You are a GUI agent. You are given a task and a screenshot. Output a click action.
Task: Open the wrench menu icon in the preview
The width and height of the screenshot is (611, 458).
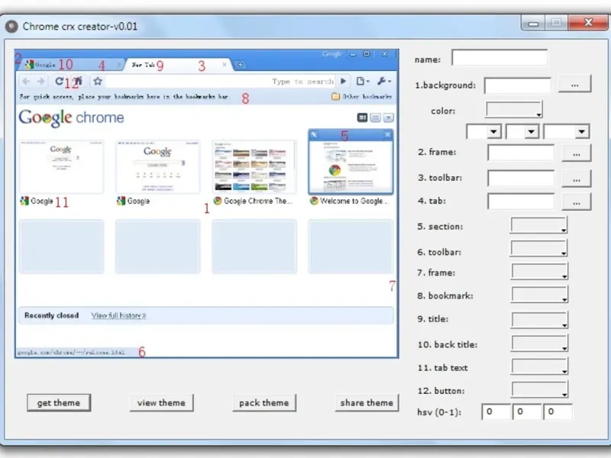tap(384, 81)
